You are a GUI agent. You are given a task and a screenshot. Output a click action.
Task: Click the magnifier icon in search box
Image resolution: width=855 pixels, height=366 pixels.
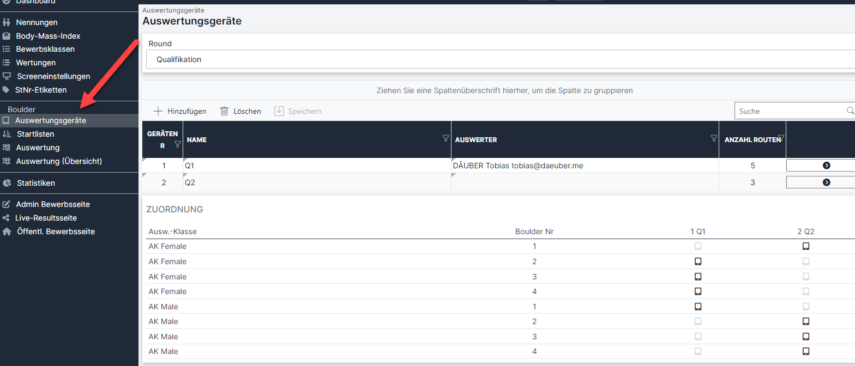coord(850,111)
